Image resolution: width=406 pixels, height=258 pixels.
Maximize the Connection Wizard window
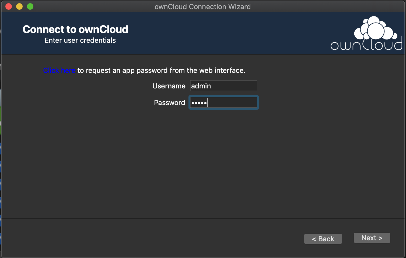[30, 6]
